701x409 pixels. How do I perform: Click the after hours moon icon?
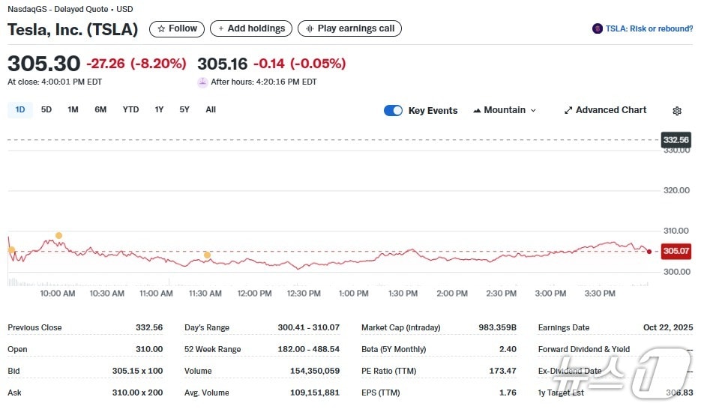[202, 82]
